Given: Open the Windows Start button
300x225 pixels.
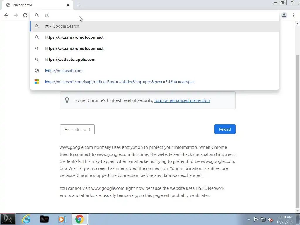Looking at the screenshot, I should pyautogui.click(x=8, y=219).
